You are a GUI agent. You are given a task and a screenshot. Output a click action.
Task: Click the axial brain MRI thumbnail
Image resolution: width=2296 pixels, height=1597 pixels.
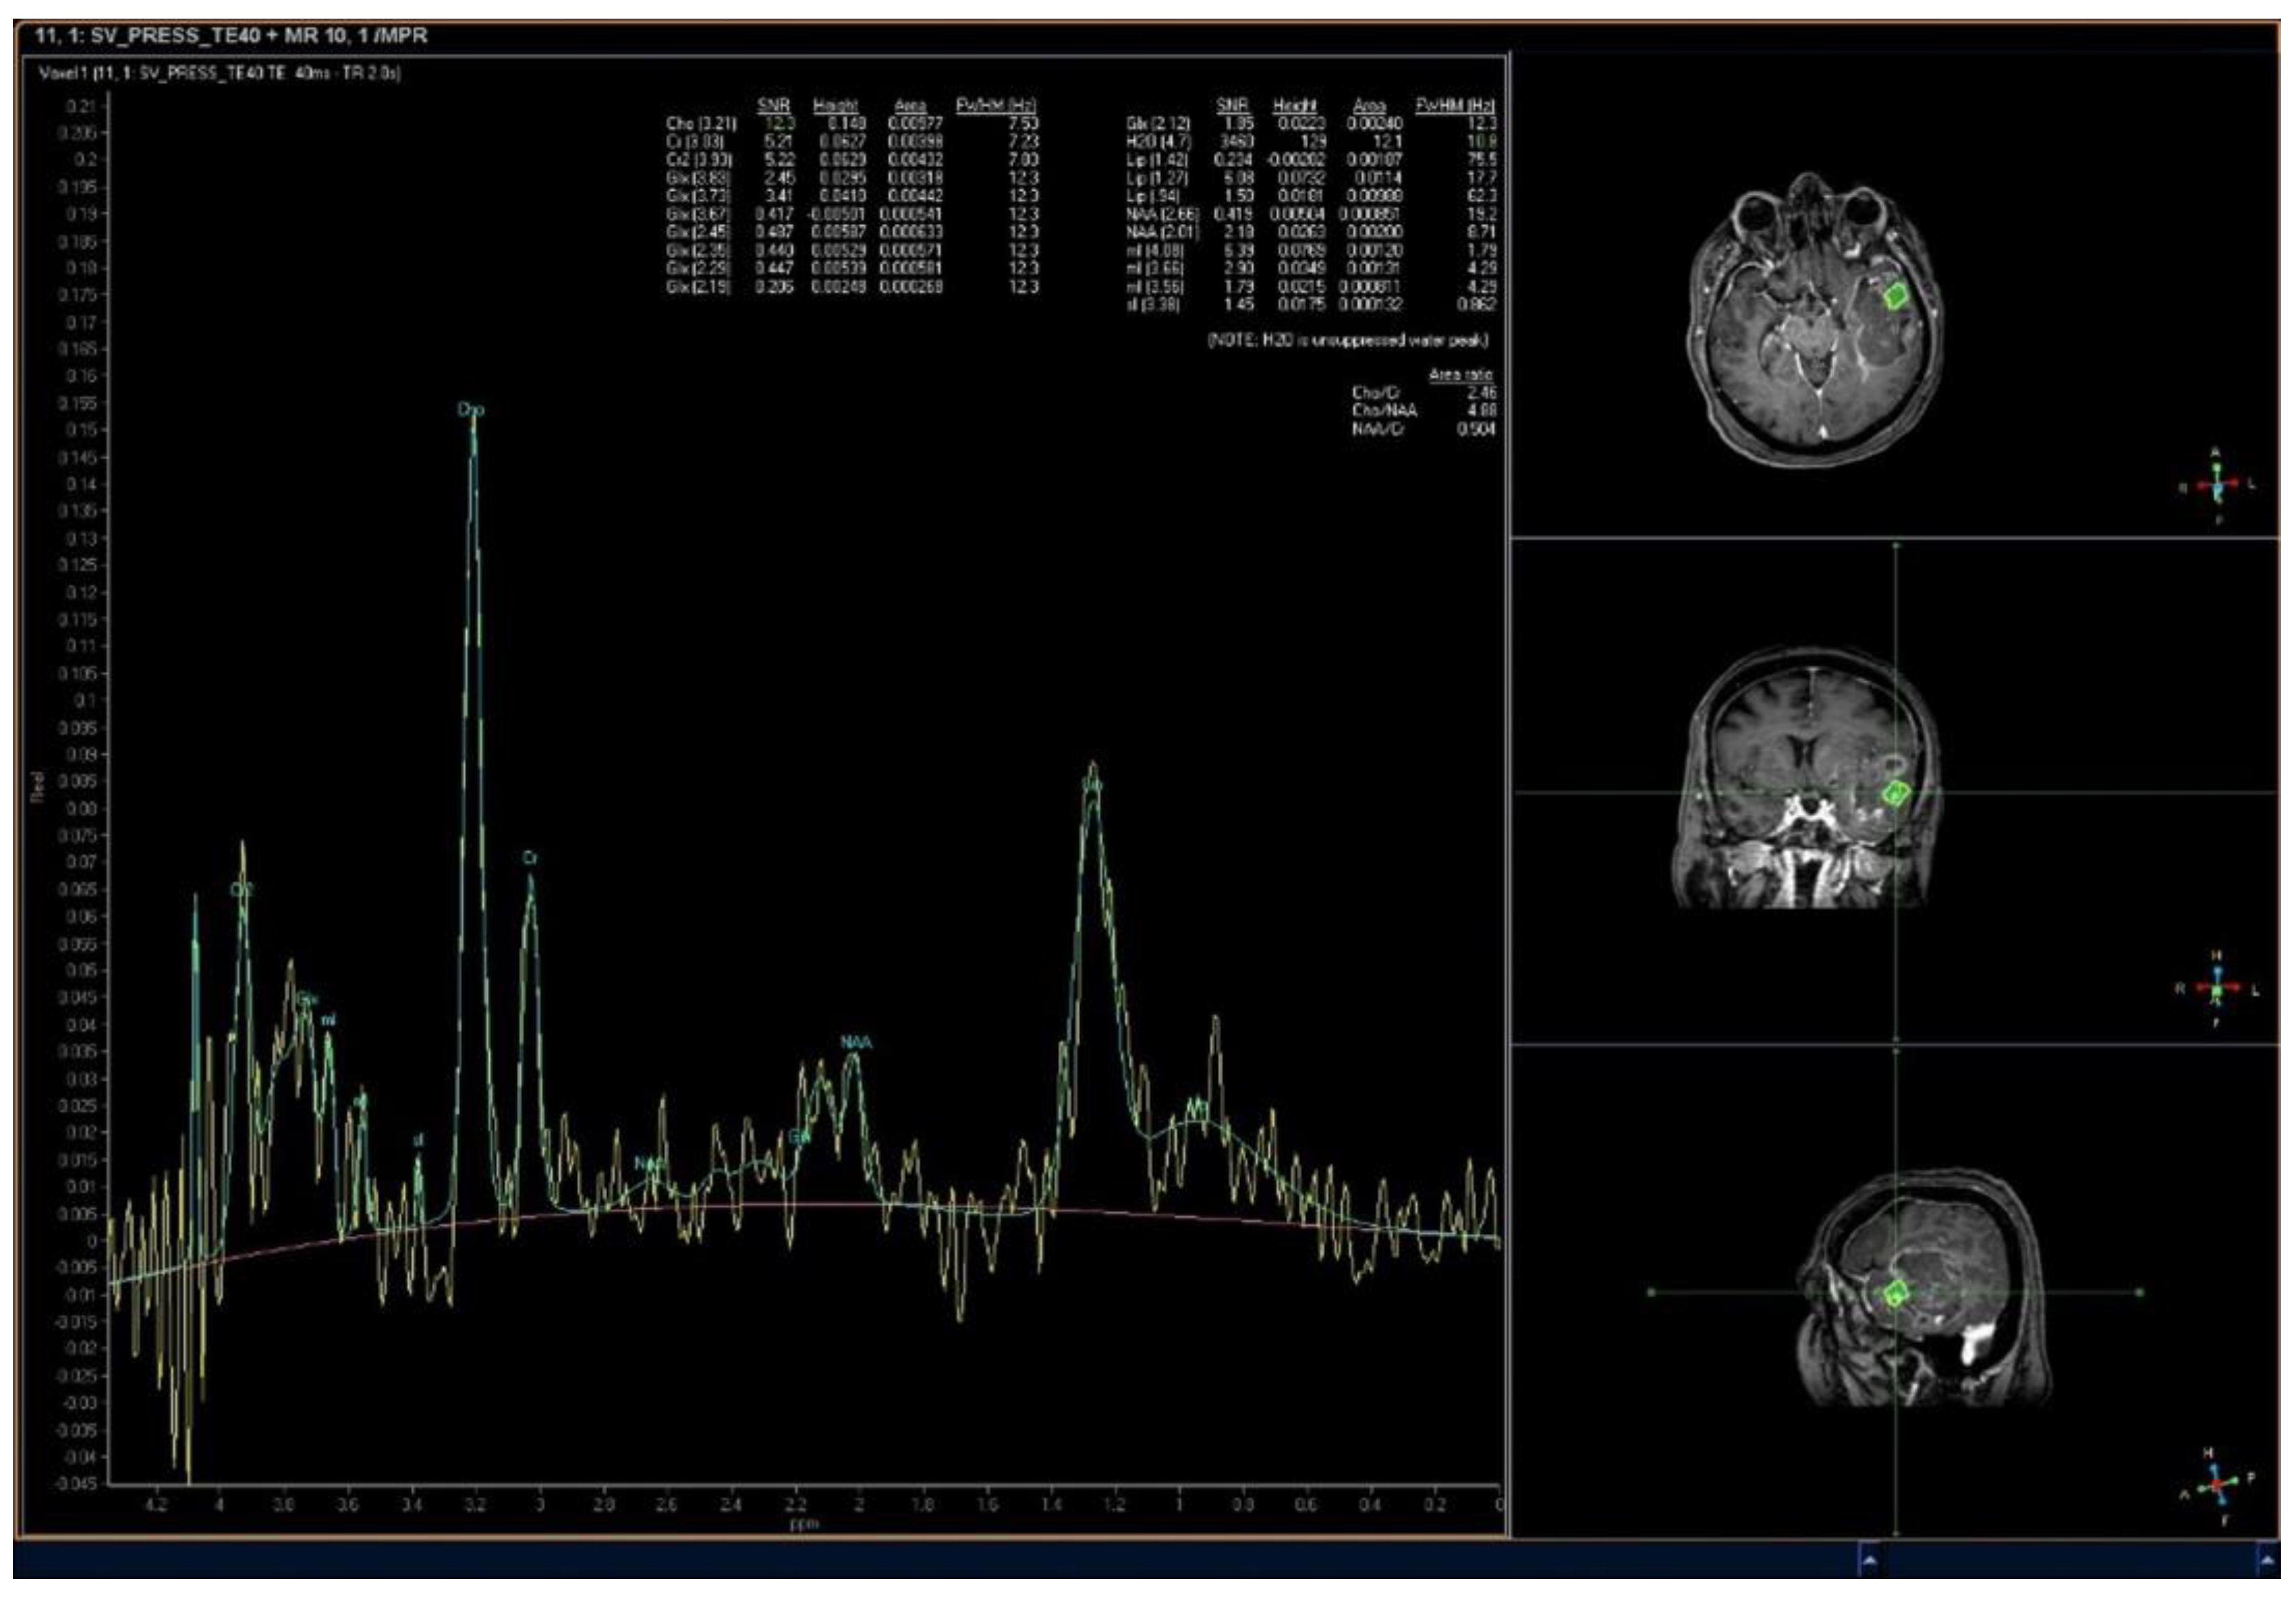pos(1815,320)
